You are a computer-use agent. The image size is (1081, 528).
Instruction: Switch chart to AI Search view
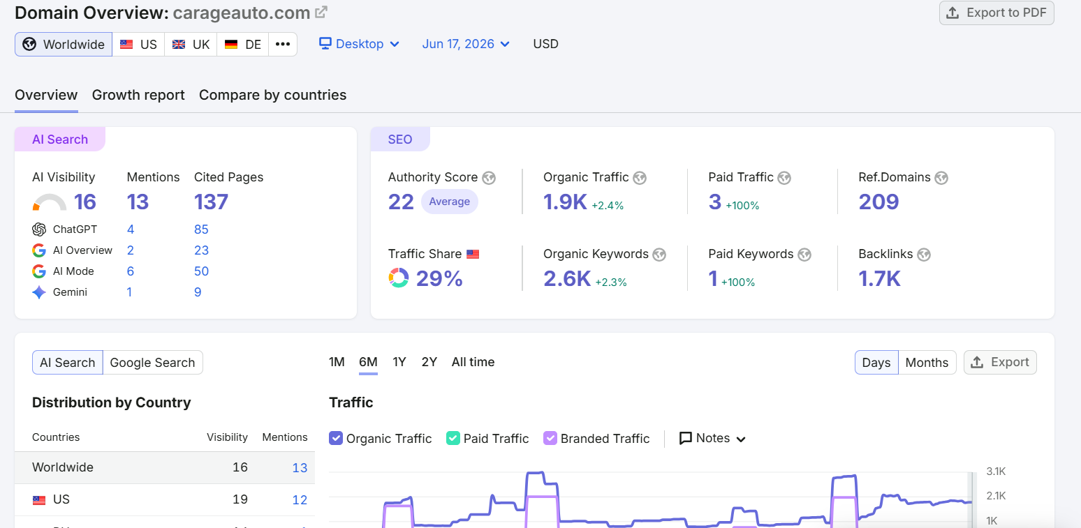click(68, 363)
